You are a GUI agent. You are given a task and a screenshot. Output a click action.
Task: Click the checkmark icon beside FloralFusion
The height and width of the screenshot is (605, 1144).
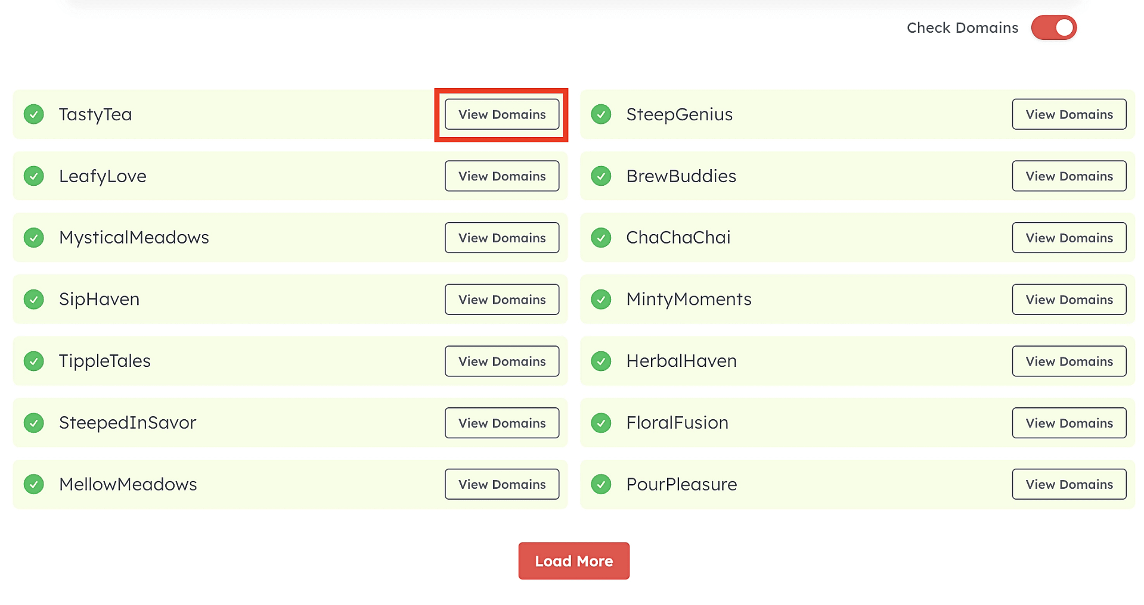click(x=601, y=423)
